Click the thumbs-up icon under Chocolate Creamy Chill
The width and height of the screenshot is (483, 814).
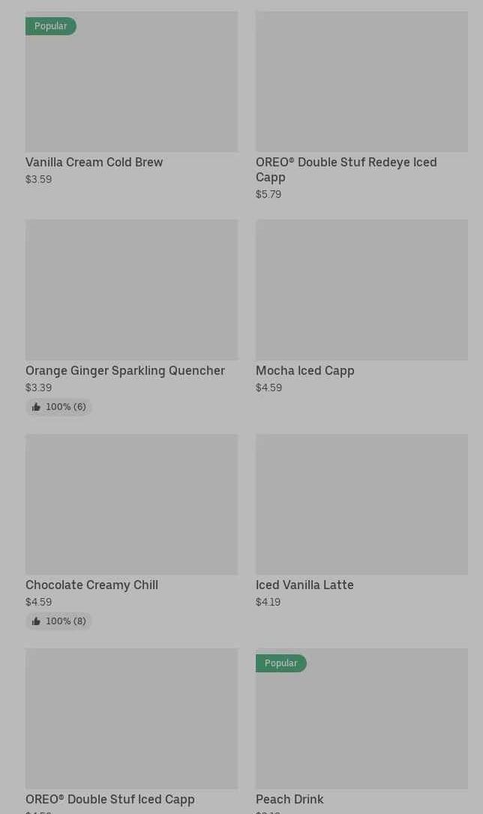click(x=36, y=621)
